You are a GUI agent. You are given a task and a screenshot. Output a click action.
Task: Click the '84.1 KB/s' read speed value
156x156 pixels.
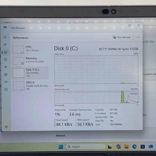coord(64,124)
